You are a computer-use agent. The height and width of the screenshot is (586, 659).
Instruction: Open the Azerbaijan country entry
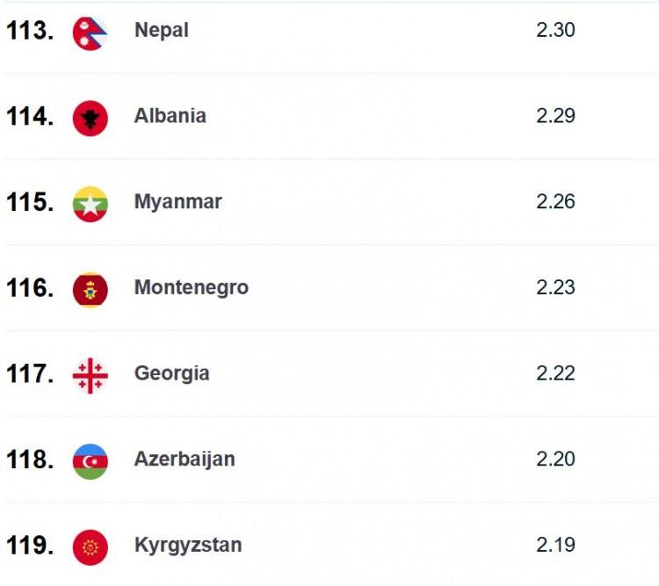tap(185, 459)
